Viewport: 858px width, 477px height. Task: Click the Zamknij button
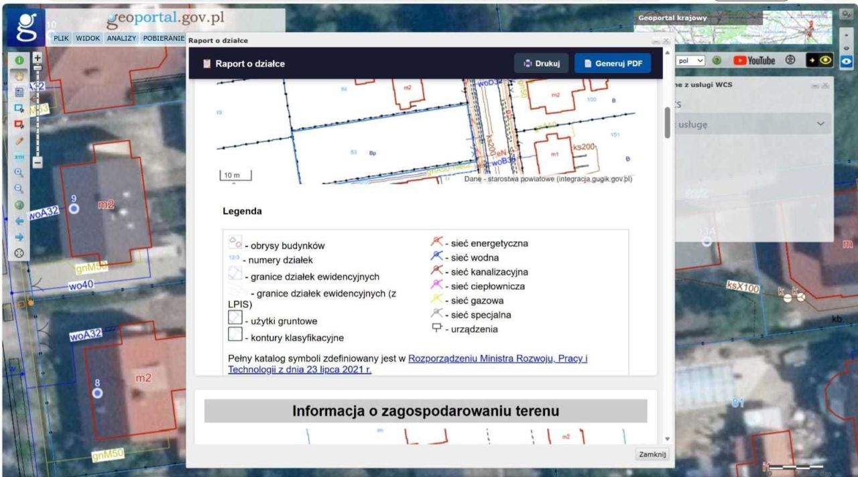point(652,454)
